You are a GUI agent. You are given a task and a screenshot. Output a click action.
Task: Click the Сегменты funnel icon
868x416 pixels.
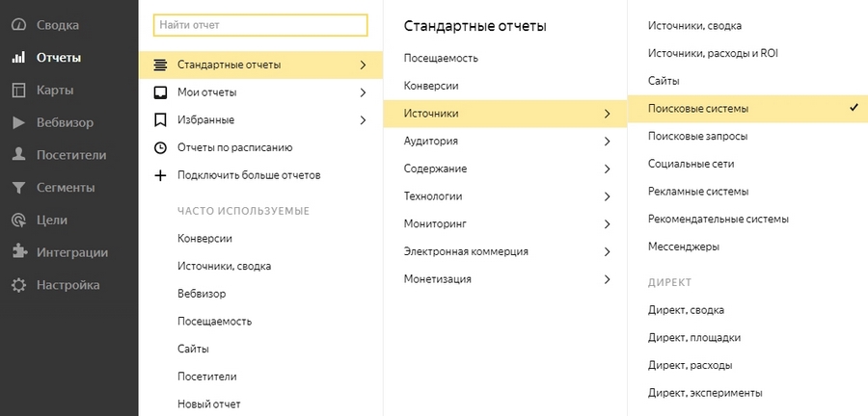point(19,188)
